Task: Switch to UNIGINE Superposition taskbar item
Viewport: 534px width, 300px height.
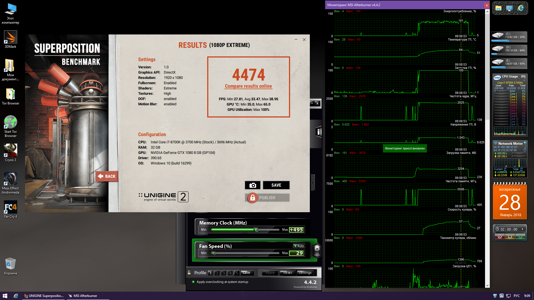Action: pos(44,296)
